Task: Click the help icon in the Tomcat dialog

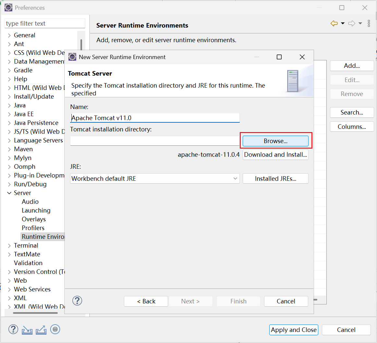Action: (77, 301)
